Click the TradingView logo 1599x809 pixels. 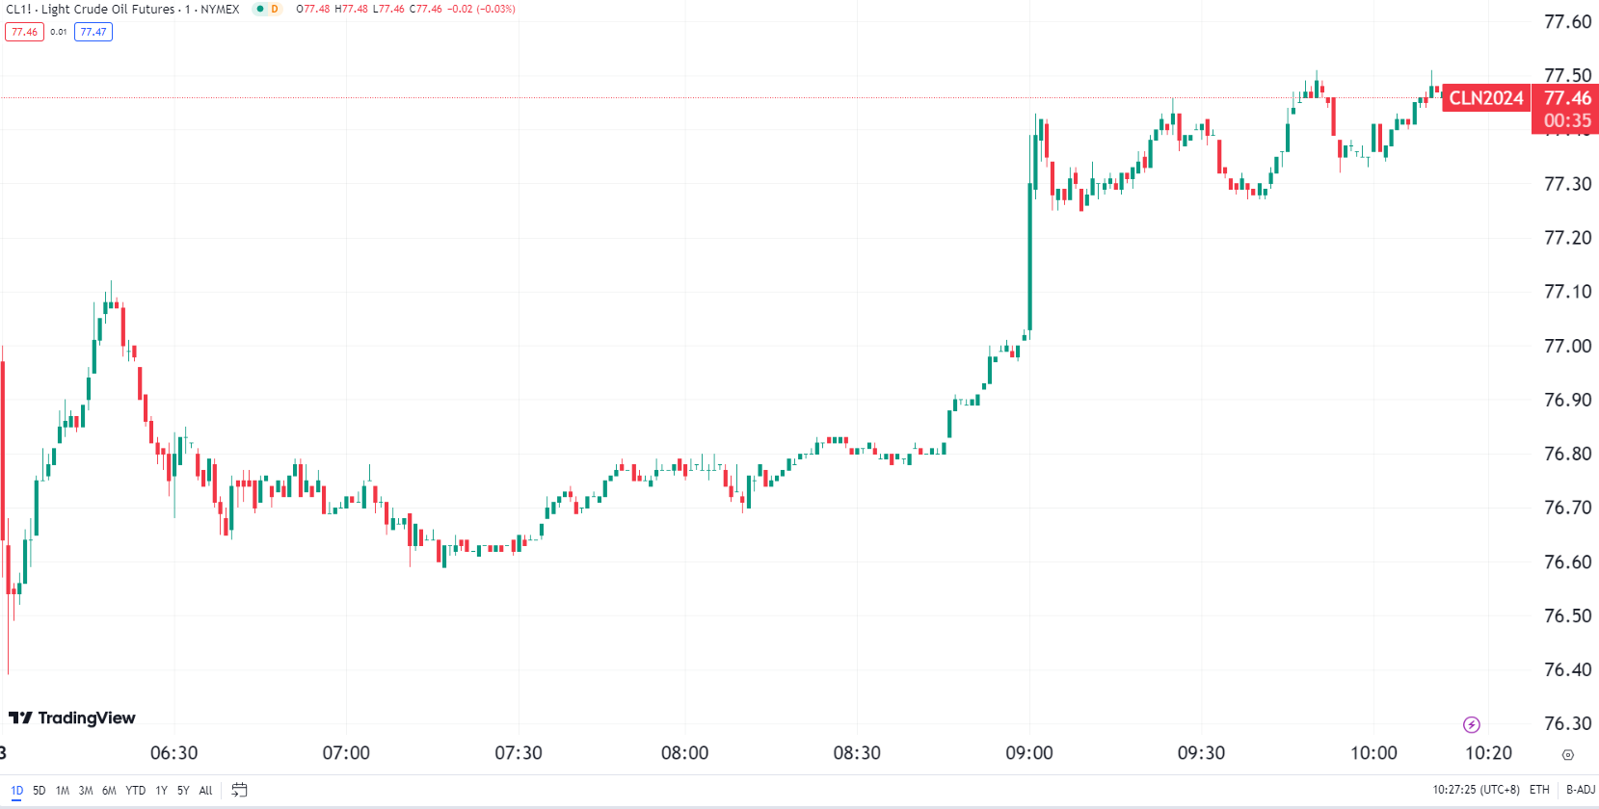(x=72, y=718)
